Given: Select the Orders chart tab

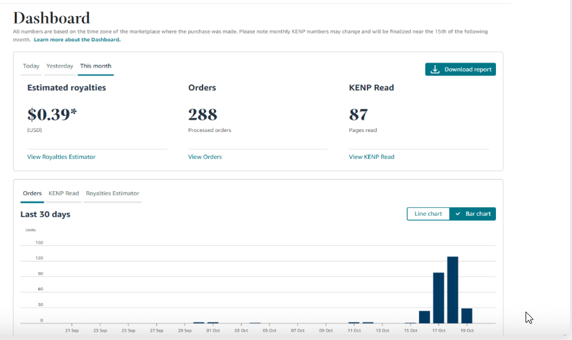Looking at the screenshot, I should [x=32, y=193].
